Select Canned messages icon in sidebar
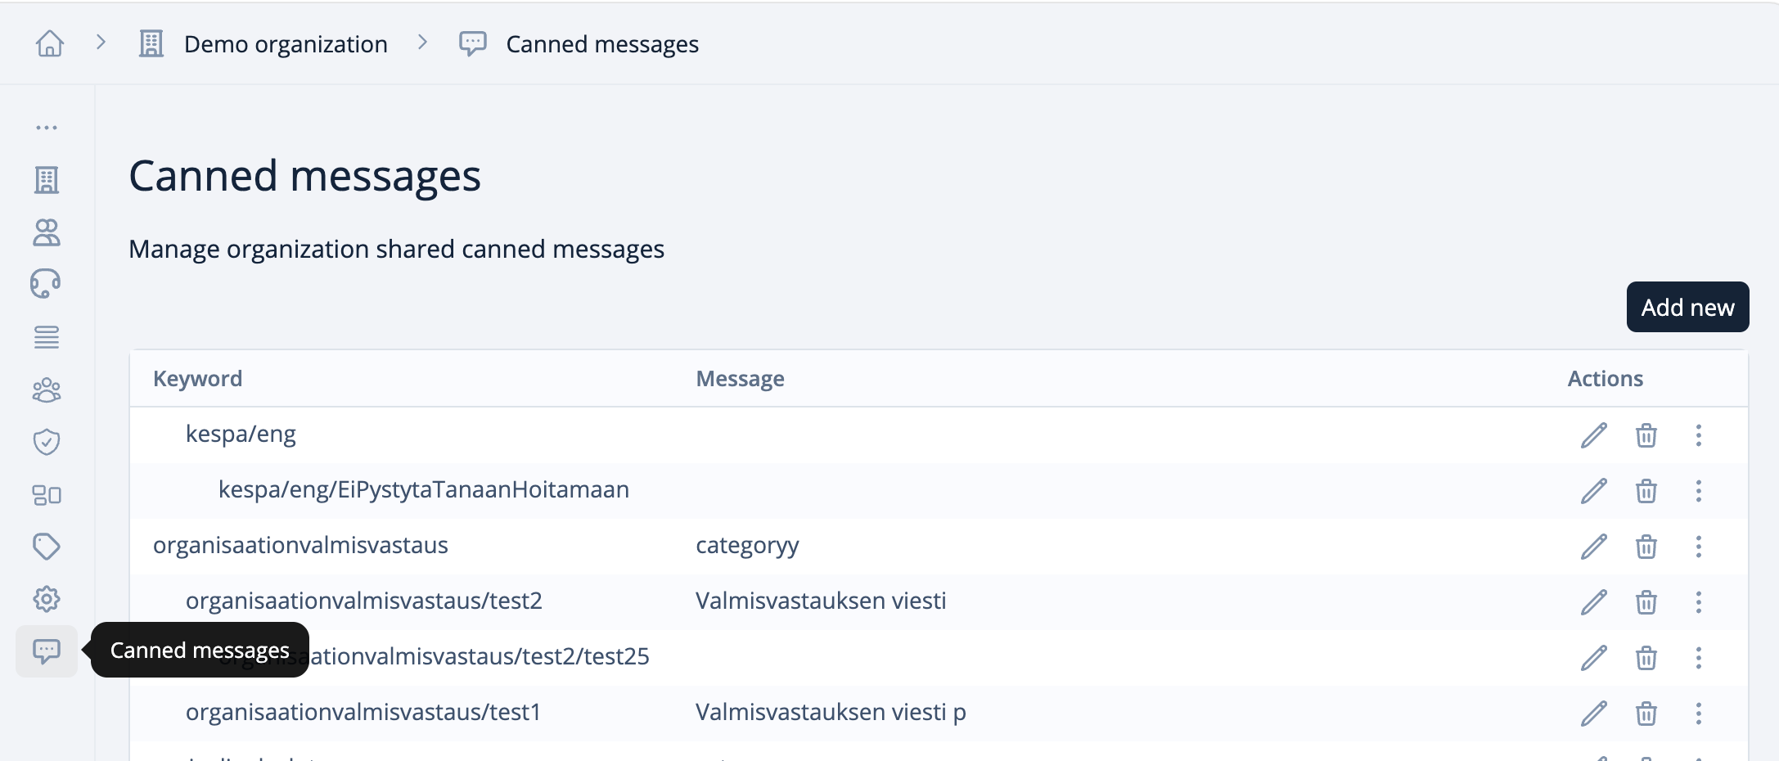This screenshot has height=761, width=1779. [x=47, y=651]
